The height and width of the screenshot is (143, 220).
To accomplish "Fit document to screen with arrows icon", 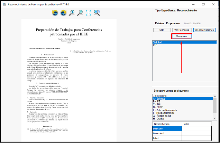I will click(89, 13).
